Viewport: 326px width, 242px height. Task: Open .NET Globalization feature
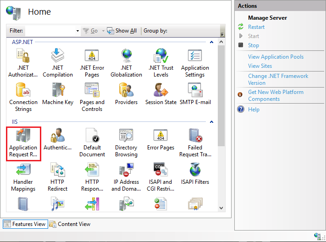point(126,63)
